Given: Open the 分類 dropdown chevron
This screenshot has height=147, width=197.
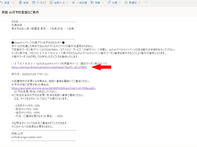Looking at the screenshot, I should [x=120, y=3].
